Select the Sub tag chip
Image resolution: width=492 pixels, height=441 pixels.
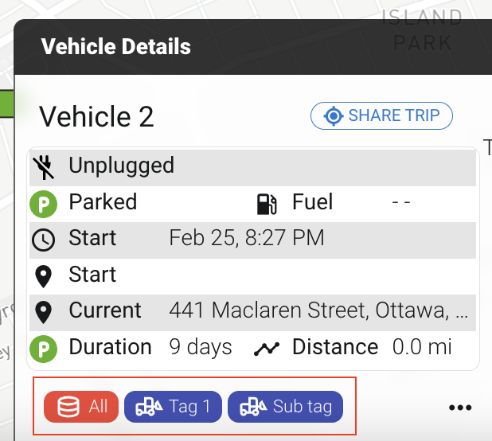pos(285,407)
